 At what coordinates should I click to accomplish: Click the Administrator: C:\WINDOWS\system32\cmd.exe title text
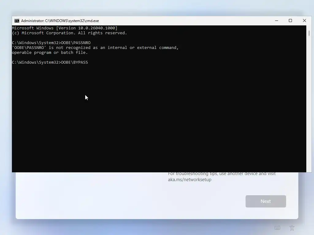pyautogui.click(x=60, y=21)
